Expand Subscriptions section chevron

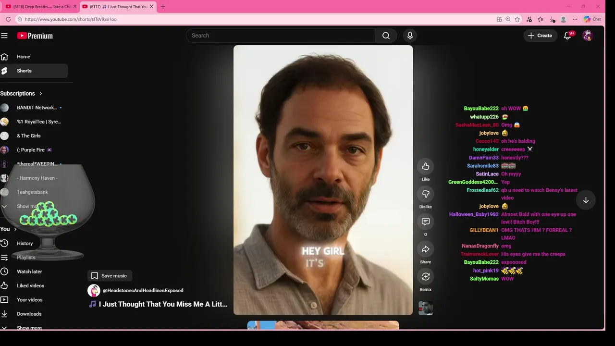[40, 93]
